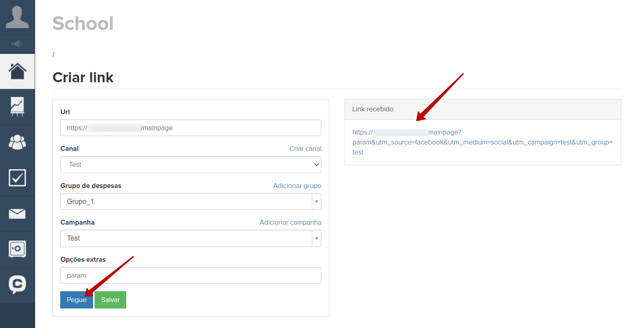Focus the Url input field
The height and width of the screenshot is (328, 638).
(190, 128)
